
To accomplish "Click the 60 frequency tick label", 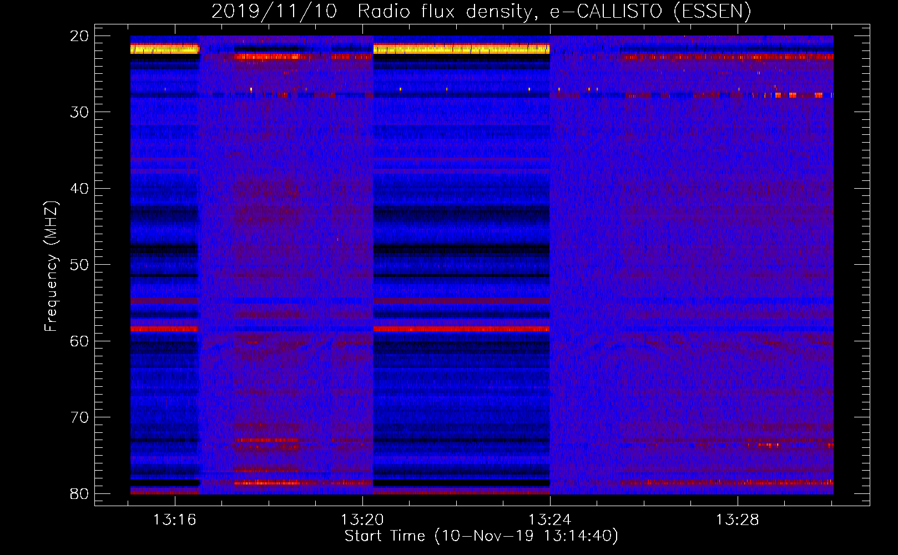I will [x=79, y=341].
